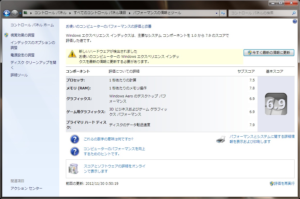Viewport: 300px width, 199px height.
Task: Click the ゲーム用グラフィックス: row label
Action: coord(86,112)
